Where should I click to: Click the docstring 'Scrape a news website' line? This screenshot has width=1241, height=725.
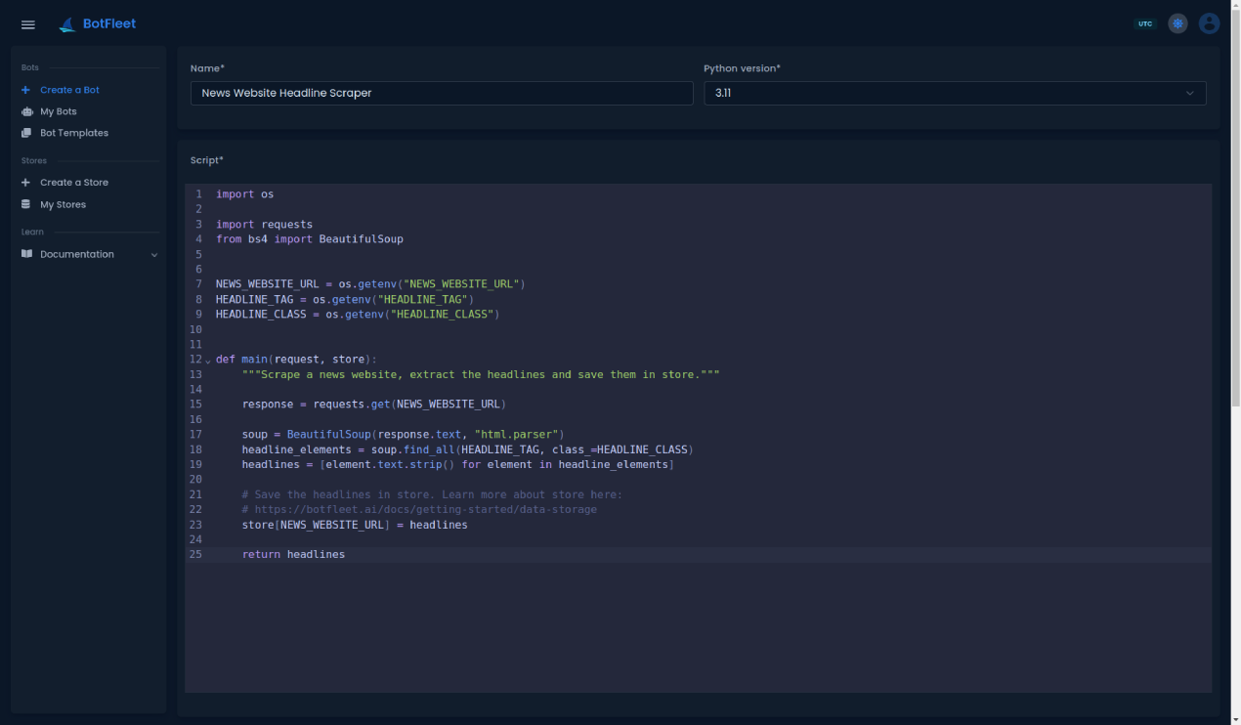[481, 375]
